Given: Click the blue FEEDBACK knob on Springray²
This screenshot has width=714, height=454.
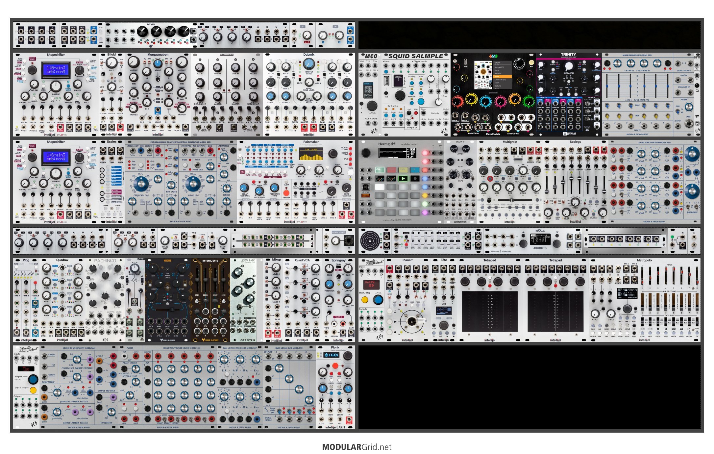Looking at the screenshot, I should [330, 284].
